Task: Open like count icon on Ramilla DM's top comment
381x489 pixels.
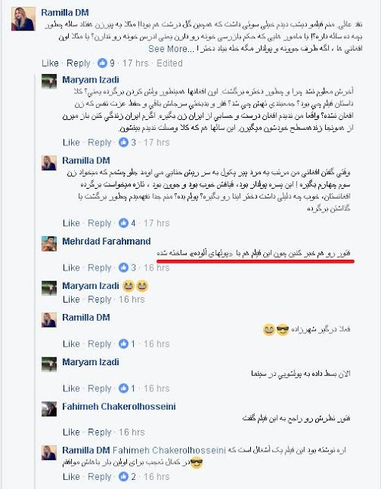Action: tap(102, 63)
